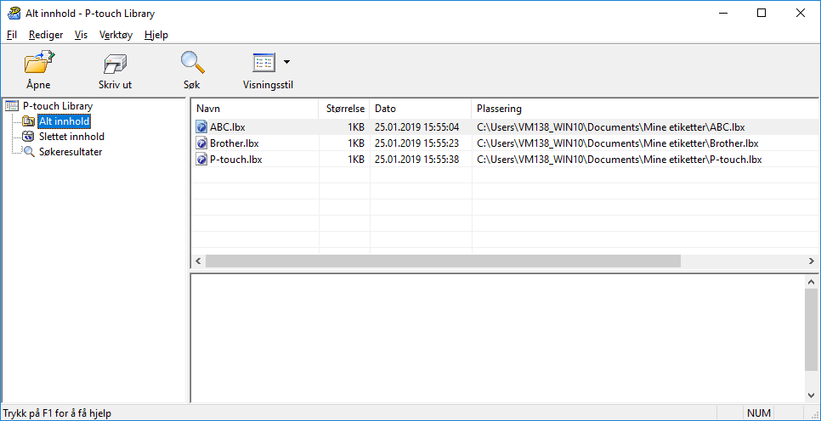
Task: Click the Brother.lbx location path
Action: (x=617, y=143)
